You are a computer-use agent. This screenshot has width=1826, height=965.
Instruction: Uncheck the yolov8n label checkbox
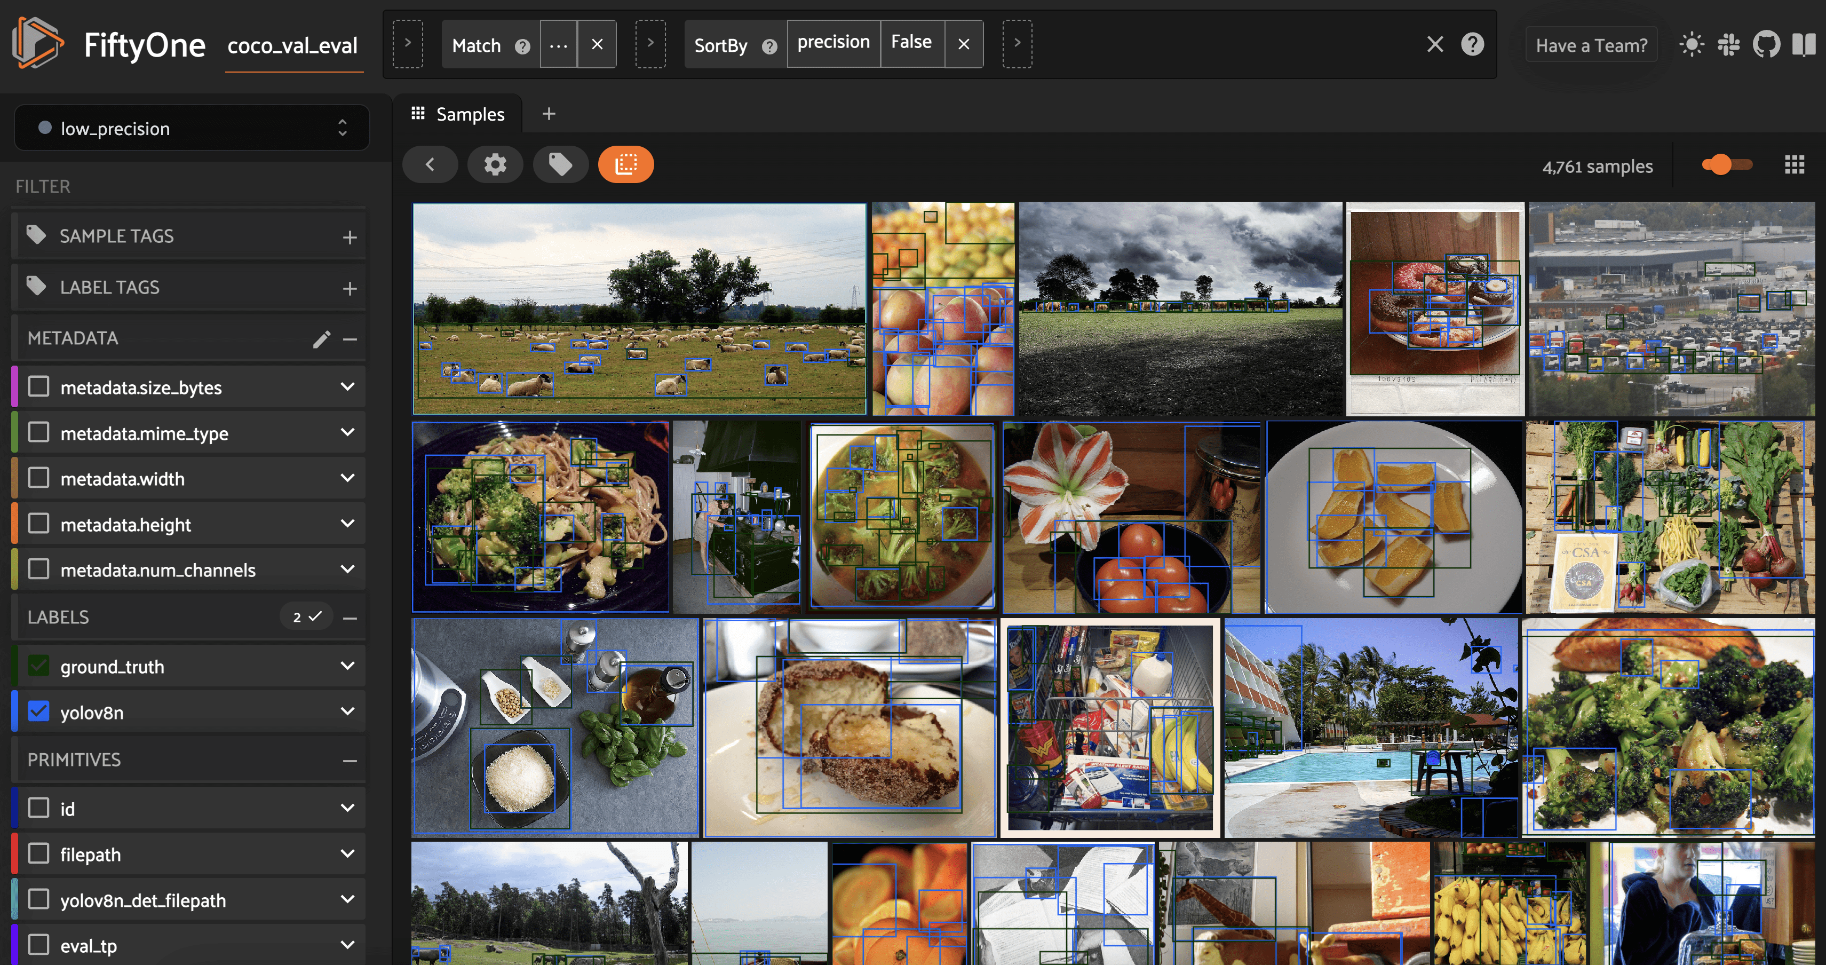(39, 711)
